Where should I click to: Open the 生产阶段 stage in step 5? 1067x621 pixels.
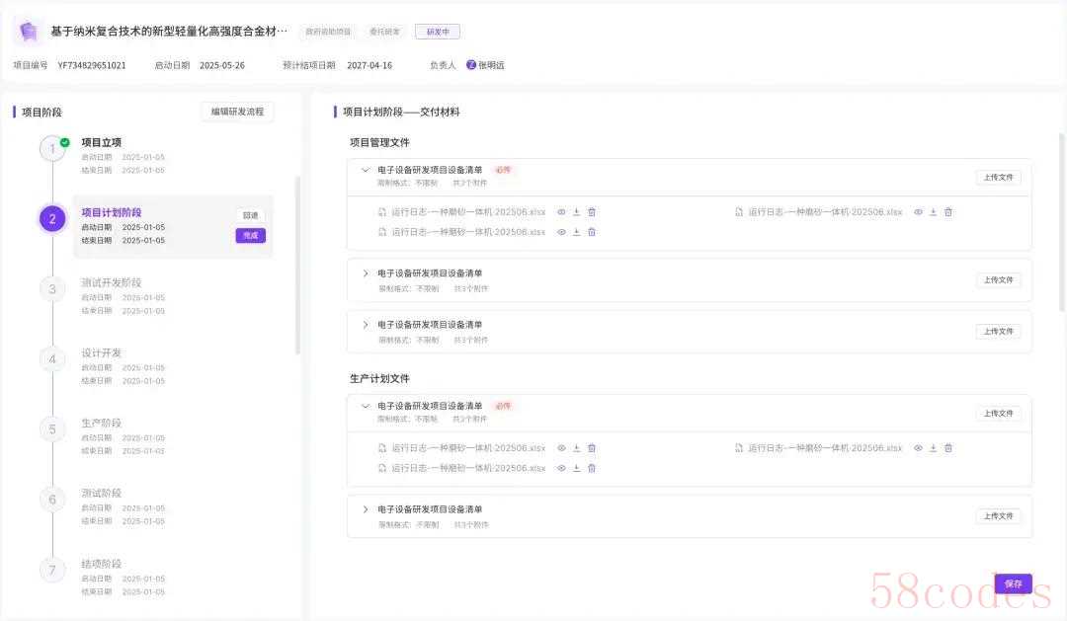pos(101,424)
